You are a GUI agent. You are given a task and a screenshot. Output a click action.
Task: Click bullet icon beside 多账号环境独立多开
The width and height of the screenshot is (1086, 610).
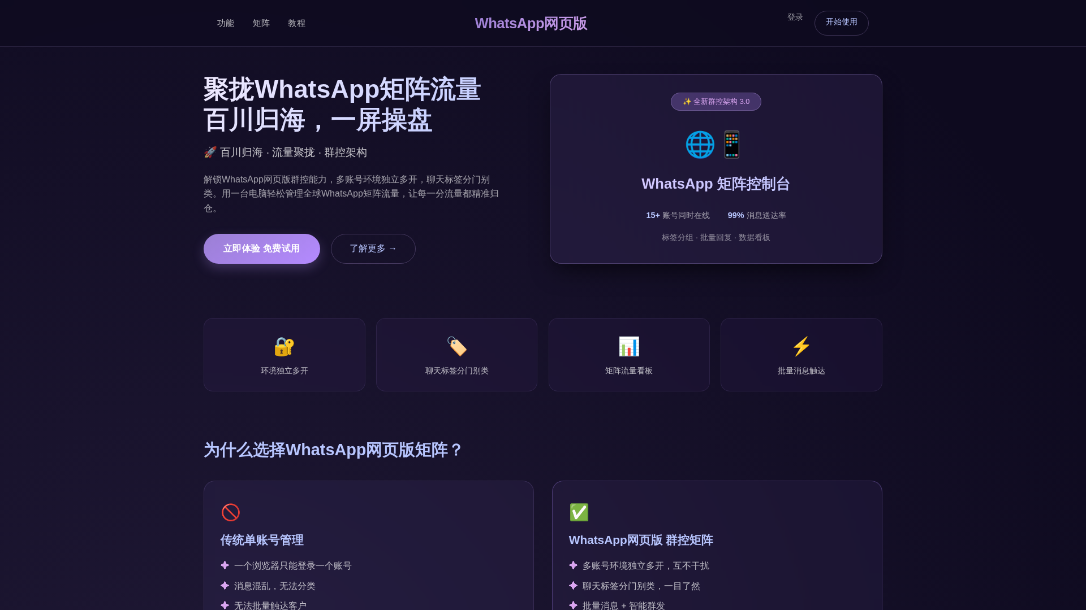coord(573,565)
